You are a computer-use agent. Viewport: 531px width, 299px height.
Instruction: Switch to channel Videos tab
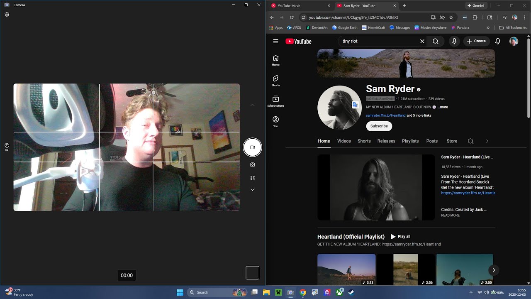pos(344,141)
